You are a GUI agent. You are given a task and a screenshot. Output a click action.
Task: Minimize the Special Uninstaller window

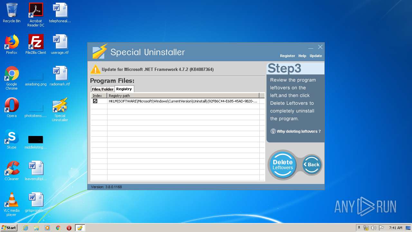pos(311,47)
